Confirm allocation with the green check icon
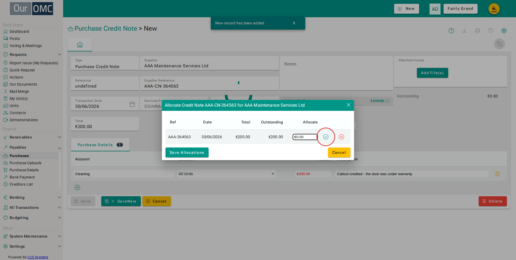Image resolution: width=516 pixels, height=260 pixels. 326,137
